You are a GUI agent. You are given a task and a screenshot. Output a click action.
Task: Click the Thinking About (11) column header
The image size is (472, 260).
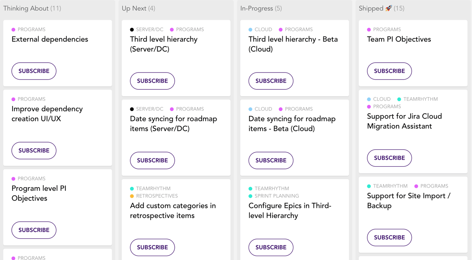32,8
